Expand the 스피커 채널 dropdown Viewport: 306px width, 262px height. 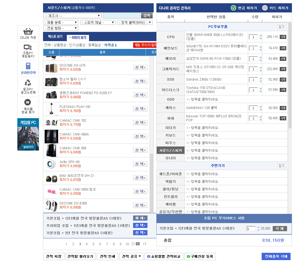tap(98, 22)
